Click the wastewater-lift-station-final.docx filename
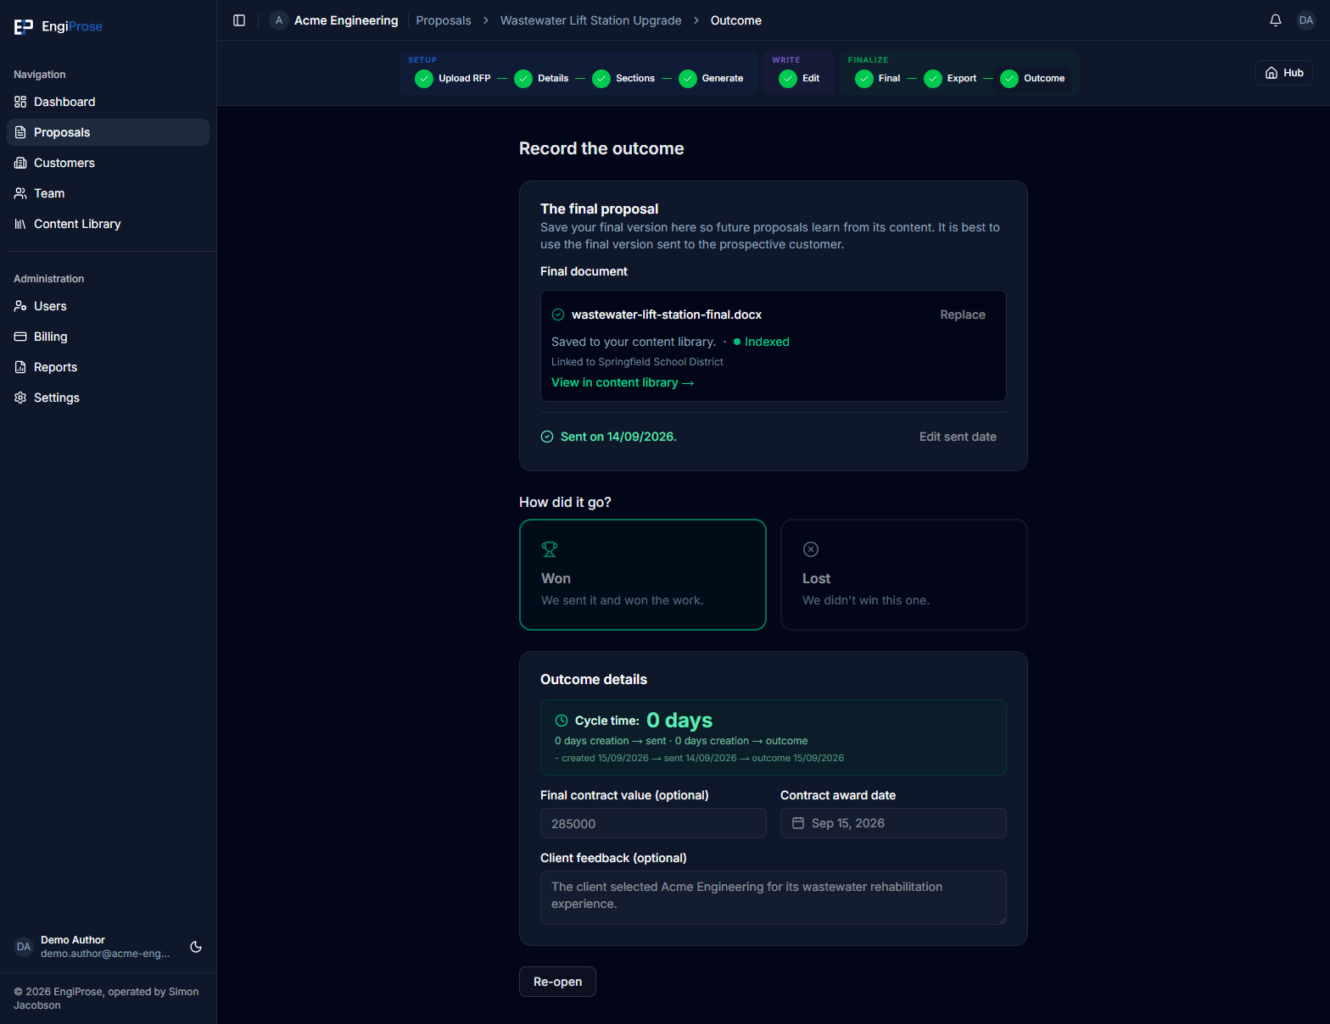Image resolution: width=1330 pixels, height=1024 pixels. pos(667,314)
